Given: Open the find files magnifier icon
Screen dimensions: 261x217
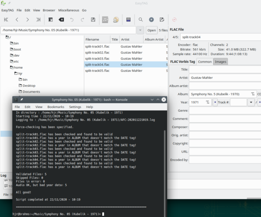Looking at the screenshot, I should click(141, 20).
